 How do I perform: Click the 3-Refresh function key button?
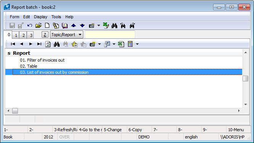pos(65,130)
